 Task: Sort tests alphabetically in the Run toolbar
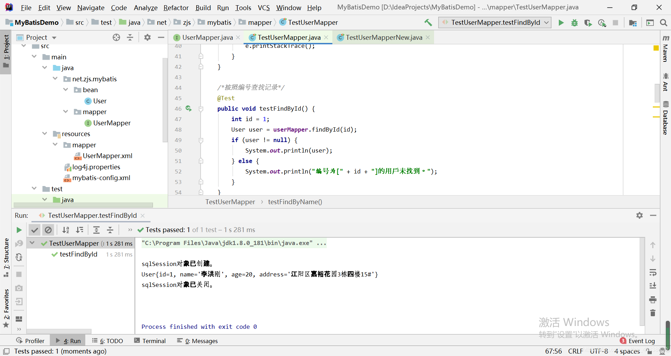pyautogui.click(x=66, y=230)
